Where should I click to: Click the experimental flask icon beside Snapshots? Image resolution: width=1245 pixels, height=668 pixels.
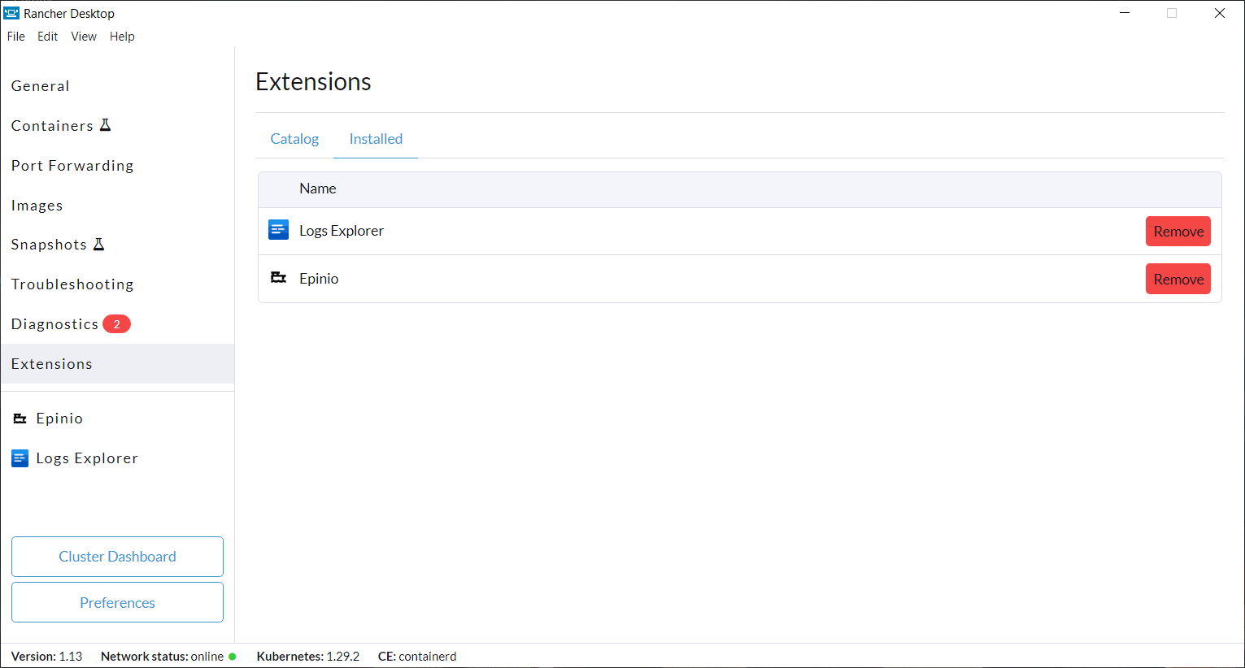(x=98, y=244)
